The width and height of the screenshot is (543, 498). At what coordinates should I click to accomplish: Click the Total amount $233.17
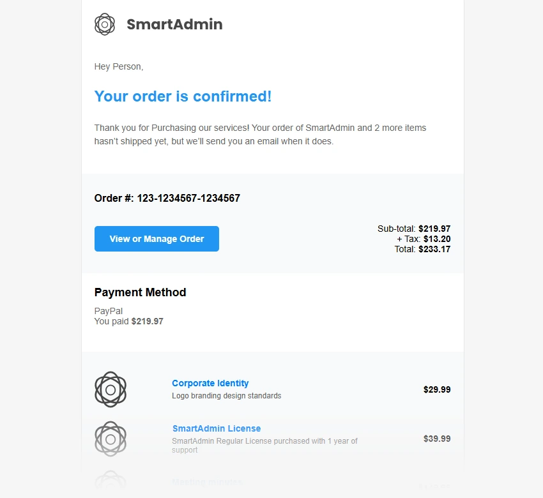(x=434, y=249)
